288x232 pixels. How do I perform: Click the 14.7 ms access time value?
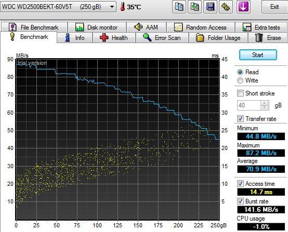click(x=261, y=192)
